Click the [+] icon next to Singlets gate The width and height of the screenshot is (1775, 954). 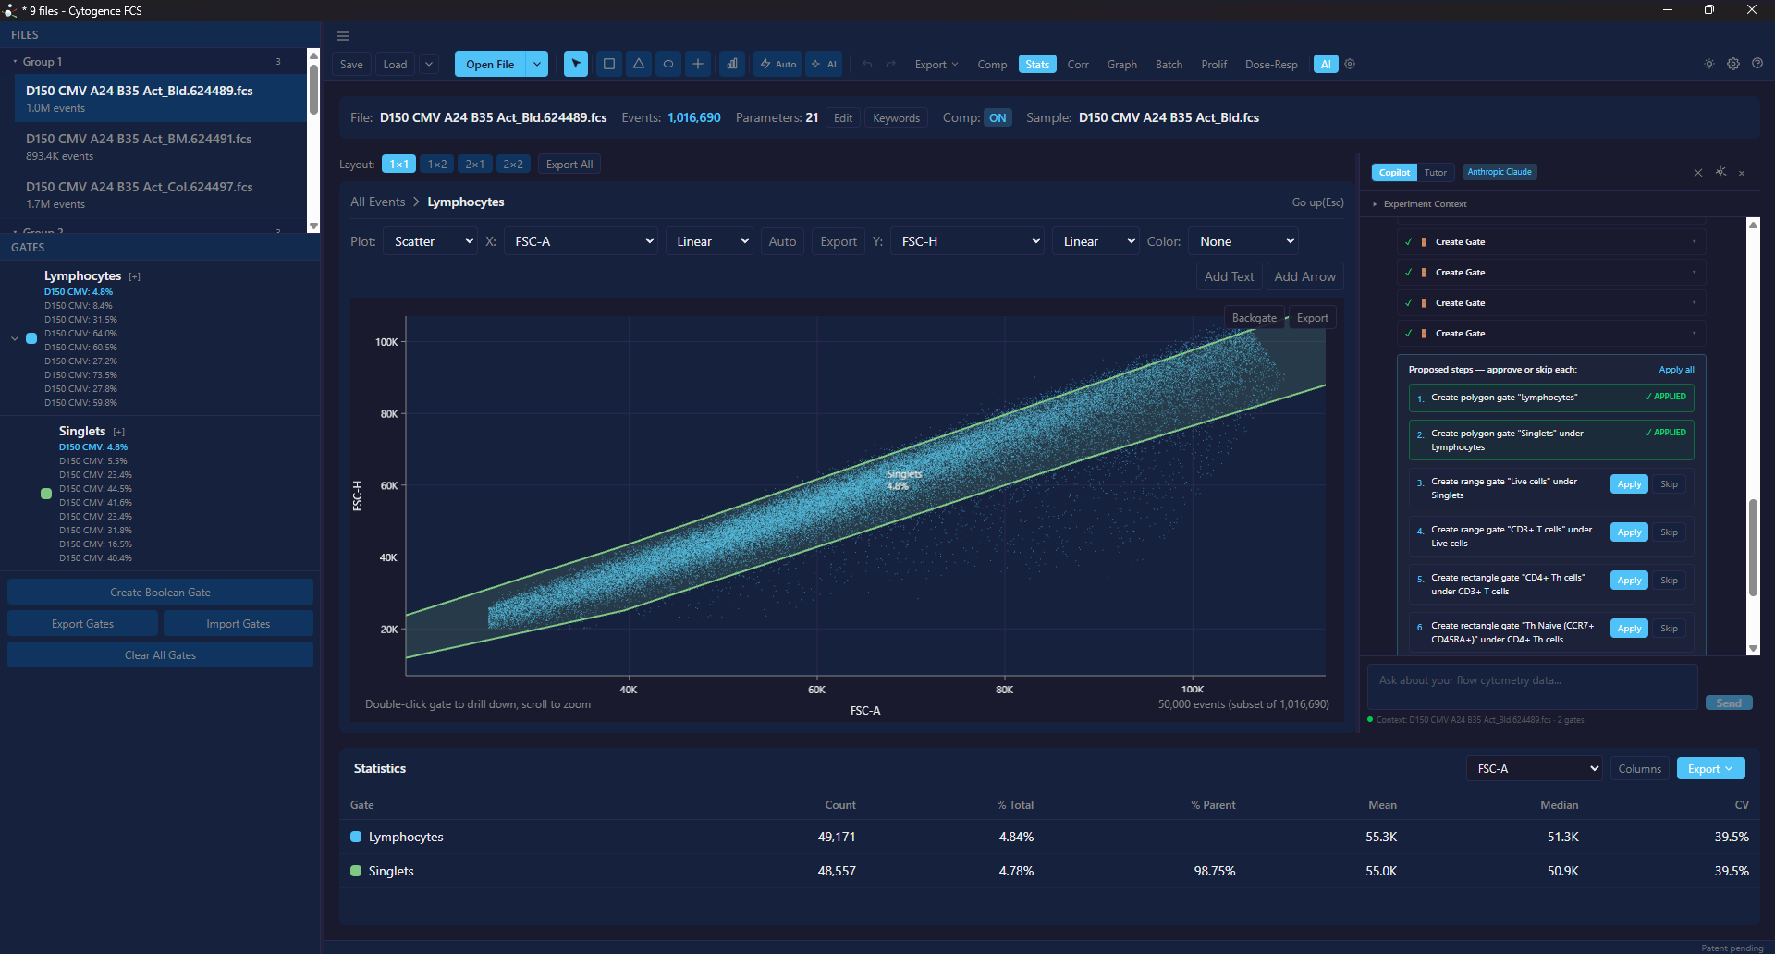click(x=119, y=432)
